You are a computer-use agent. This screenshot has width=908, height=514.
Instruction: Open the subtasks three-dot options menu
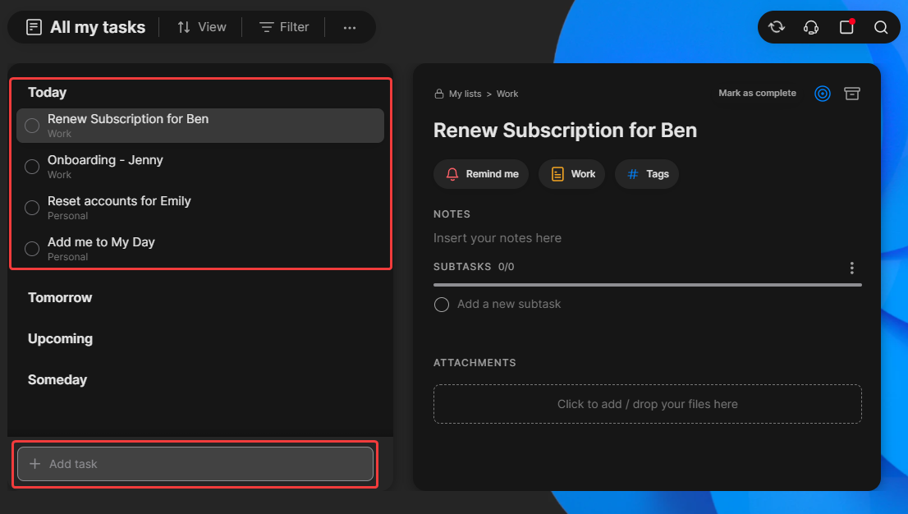[x=852, y=268]
